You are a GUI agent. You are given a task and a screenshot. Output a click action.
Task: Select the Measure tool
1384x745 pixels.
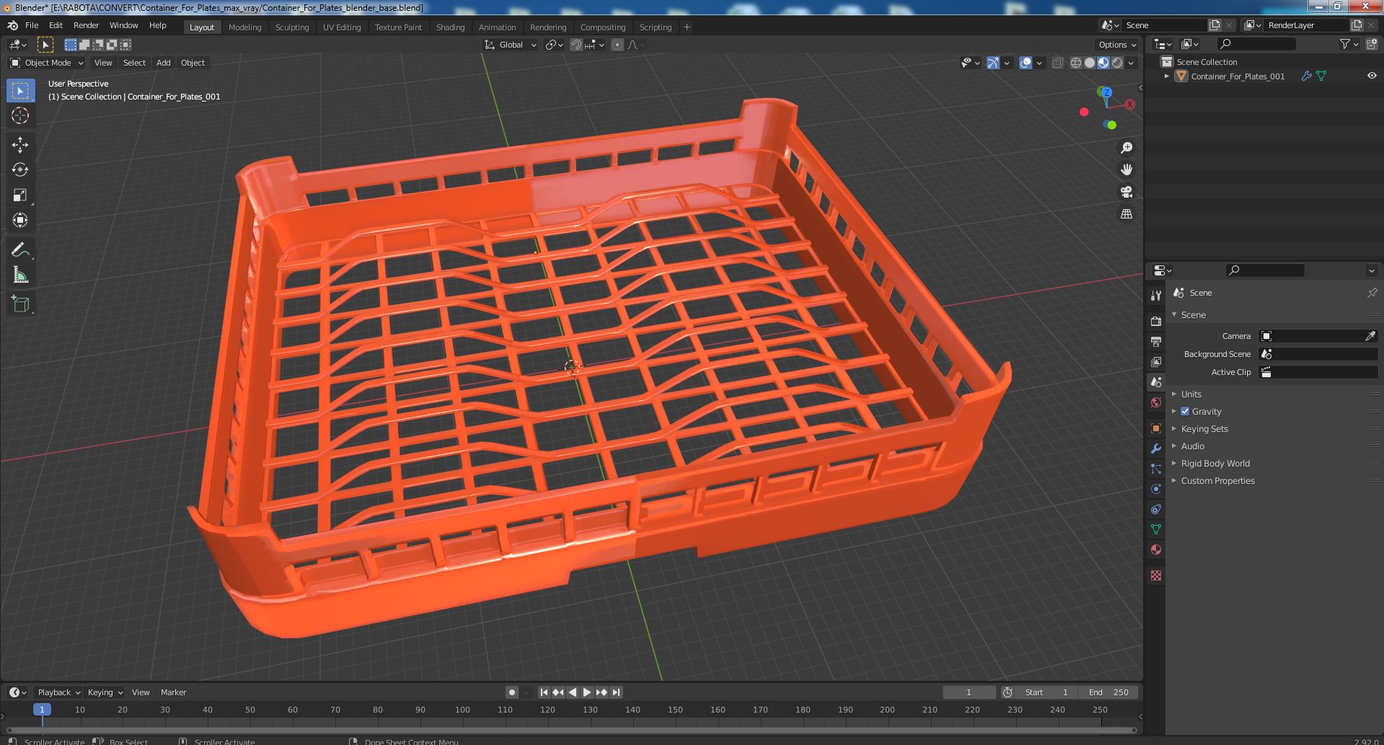pyautogui.click(x=20, y=275)
